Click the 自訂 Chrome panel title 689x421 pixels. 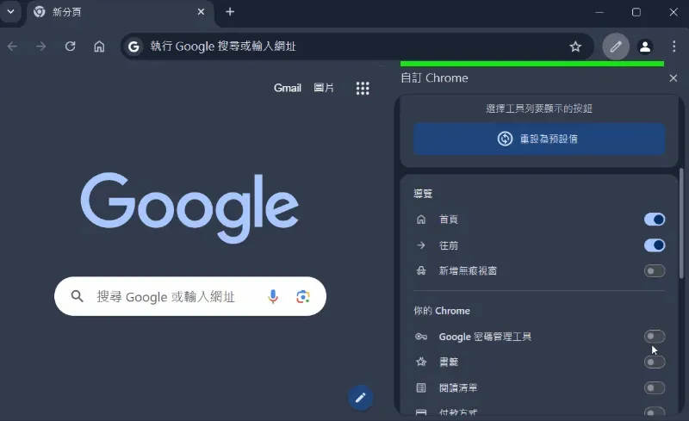(435, 78)
